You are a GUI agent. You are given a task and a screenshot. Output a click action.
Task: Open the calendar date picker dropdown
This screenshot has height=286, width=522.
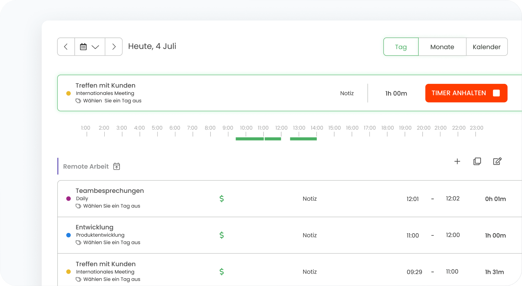89,47
